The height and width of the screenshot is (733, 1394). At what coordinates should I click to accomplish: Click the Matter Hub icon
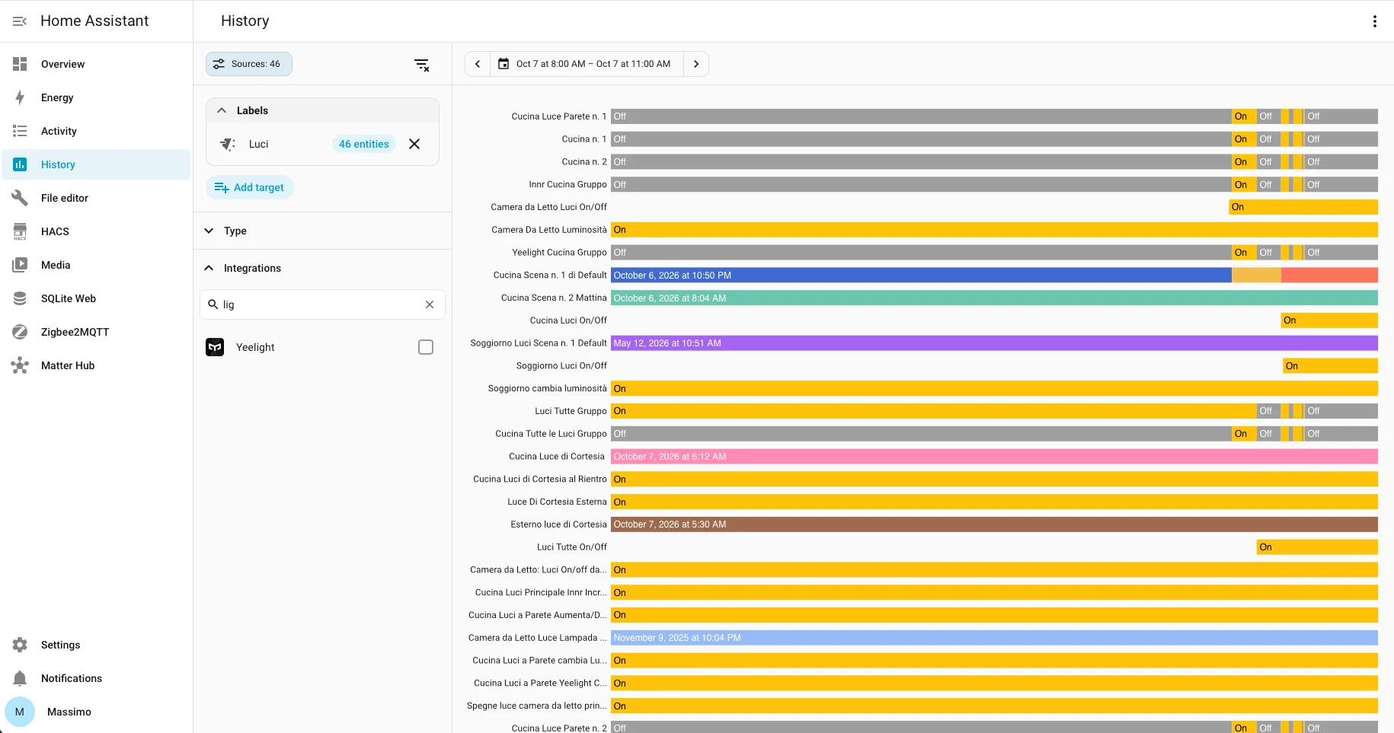coord(20,365)
